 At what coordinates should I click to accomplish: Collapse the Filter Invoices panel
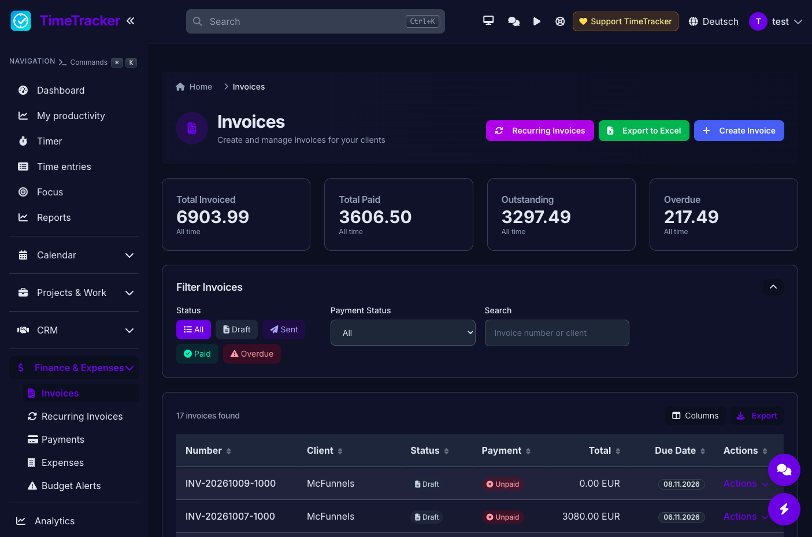(773, 287)
